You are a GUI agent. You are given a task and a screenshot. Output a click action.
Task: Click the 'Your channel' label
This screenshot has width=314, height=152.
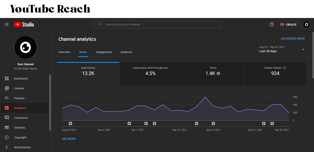coord(25,64)
